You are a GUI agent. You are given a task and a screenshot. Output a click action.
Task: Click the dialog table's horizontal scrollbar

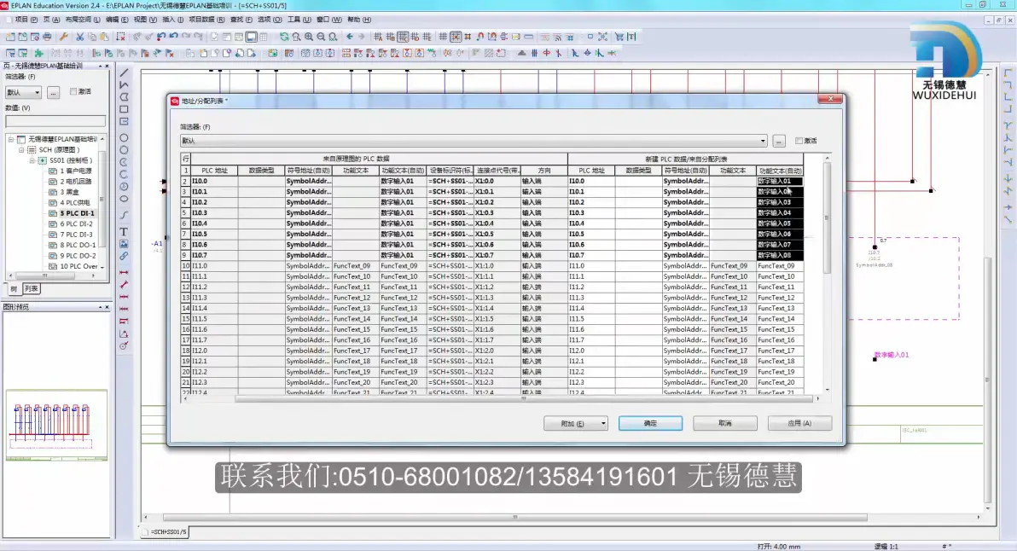click(523, 398)
